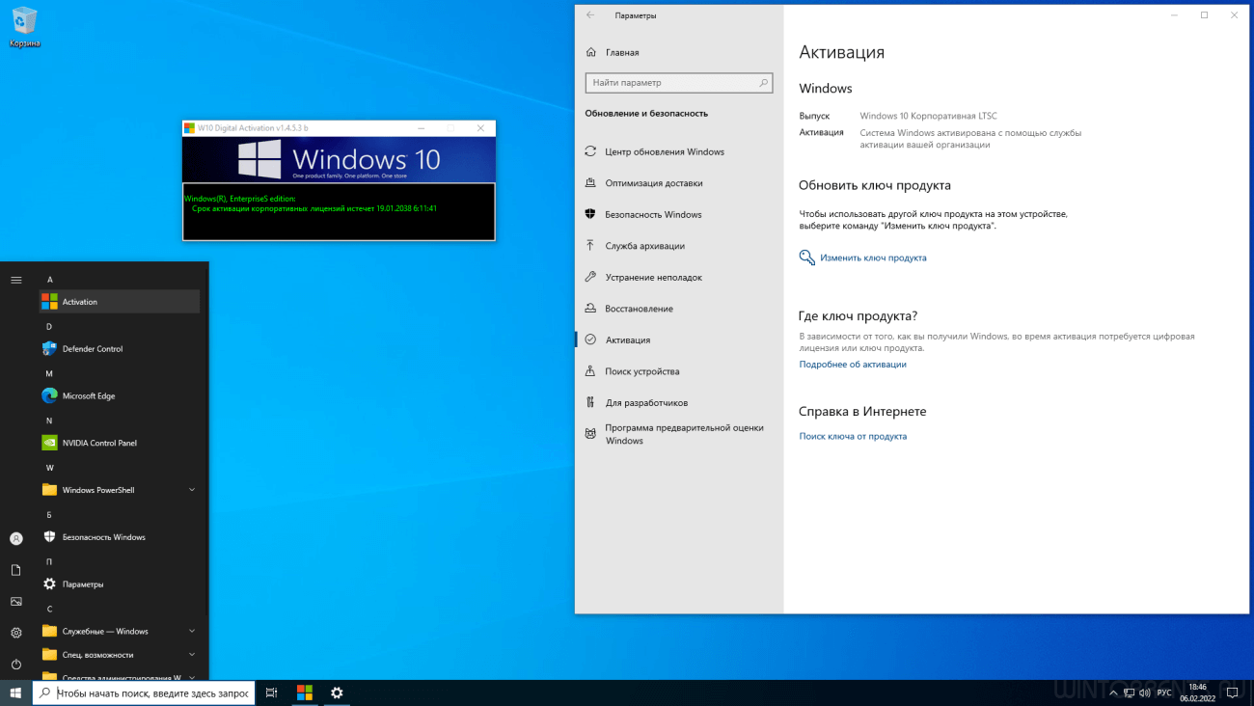Expand Windows PowerShell folder in Start menu
1254x706 pixels.
pos(119,490)
